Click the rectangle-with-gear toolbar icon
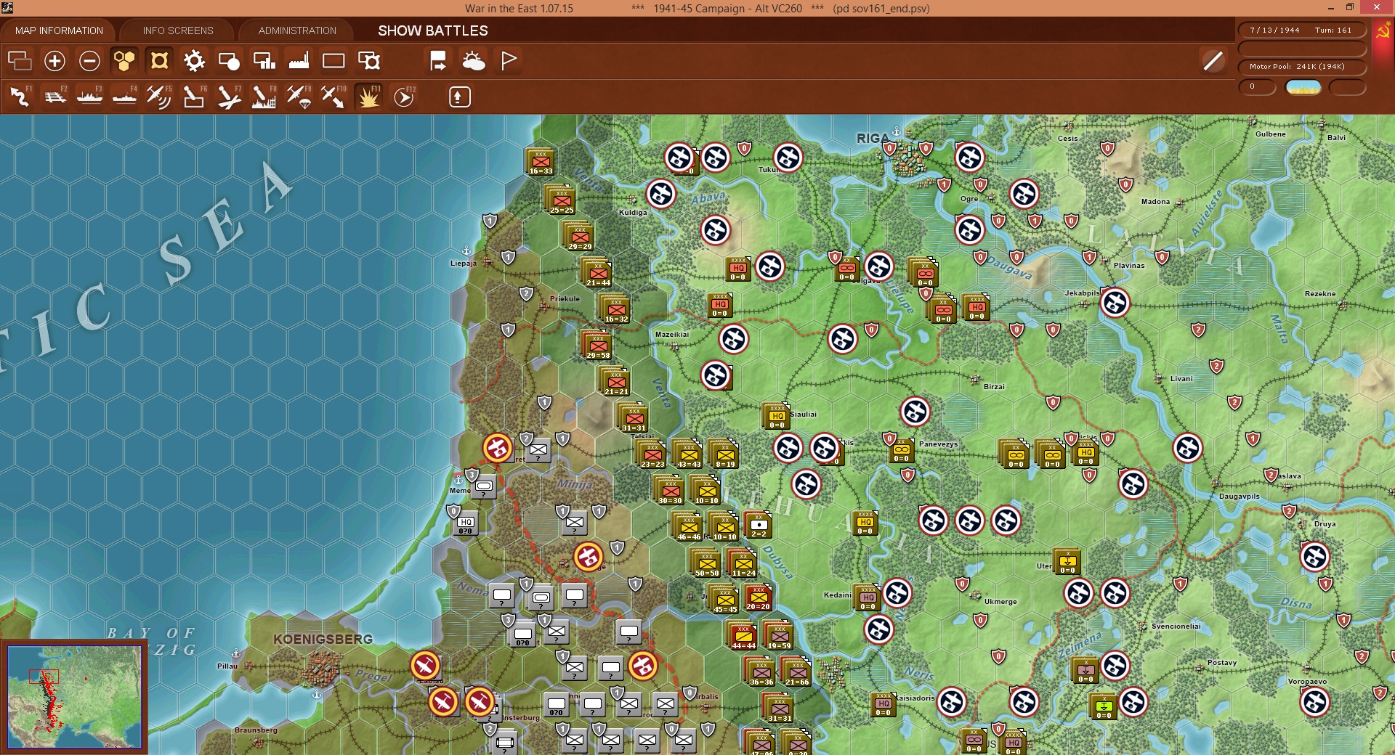Viewport: 1395px width, 755px height. [x=369, y=61]
